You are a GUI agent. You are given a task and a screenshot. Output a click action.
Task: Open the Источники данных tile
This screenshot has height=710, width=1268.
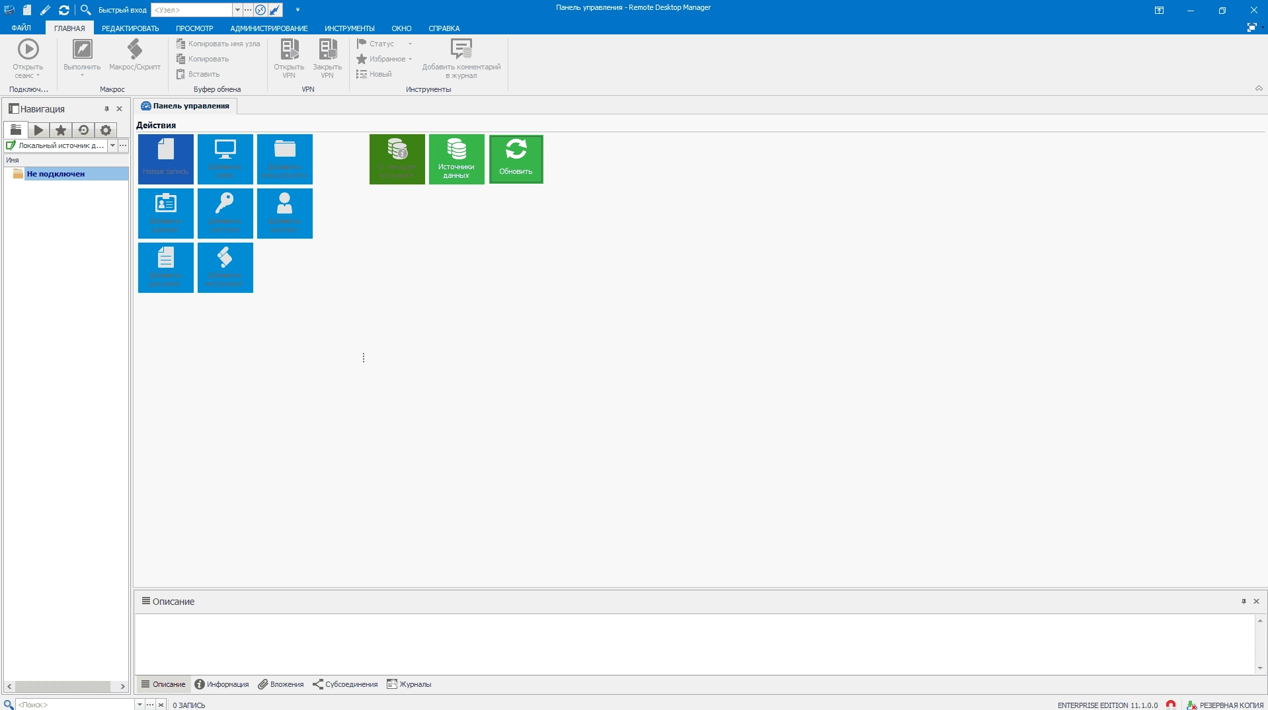tap(456, 159)
